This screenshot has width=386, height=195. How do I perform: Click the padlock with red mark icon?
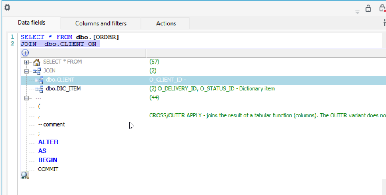coord(383,8)
